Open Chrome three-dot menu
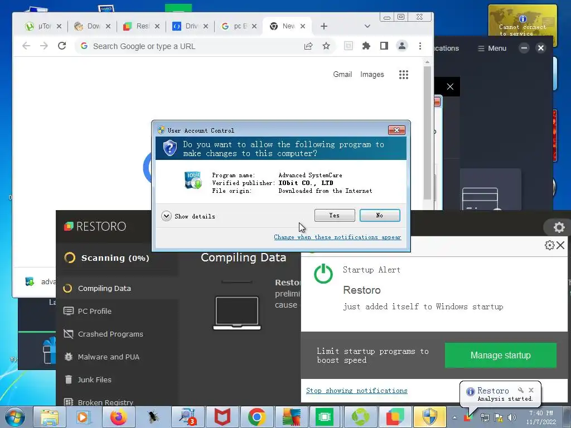Screen dimensions: 571x428 click(420, 46)
